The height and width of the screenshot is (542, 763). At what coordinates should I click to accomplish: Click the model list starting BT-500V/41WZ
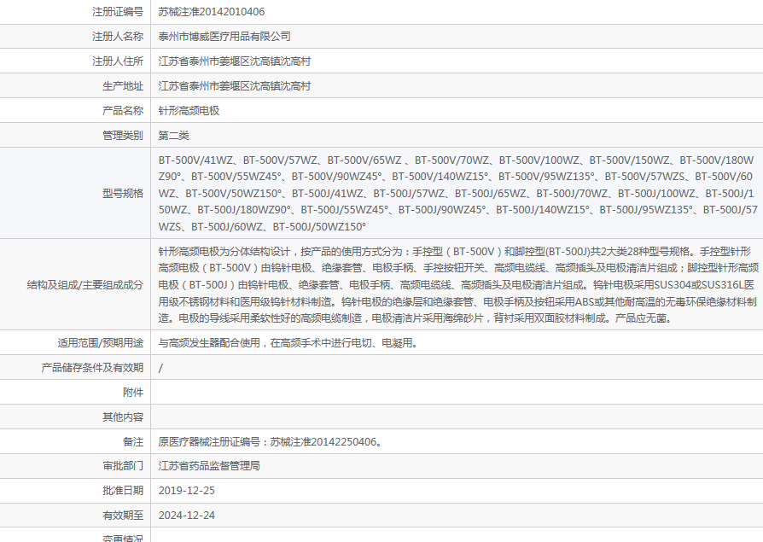pyautogui.click(x=457, y=193)
